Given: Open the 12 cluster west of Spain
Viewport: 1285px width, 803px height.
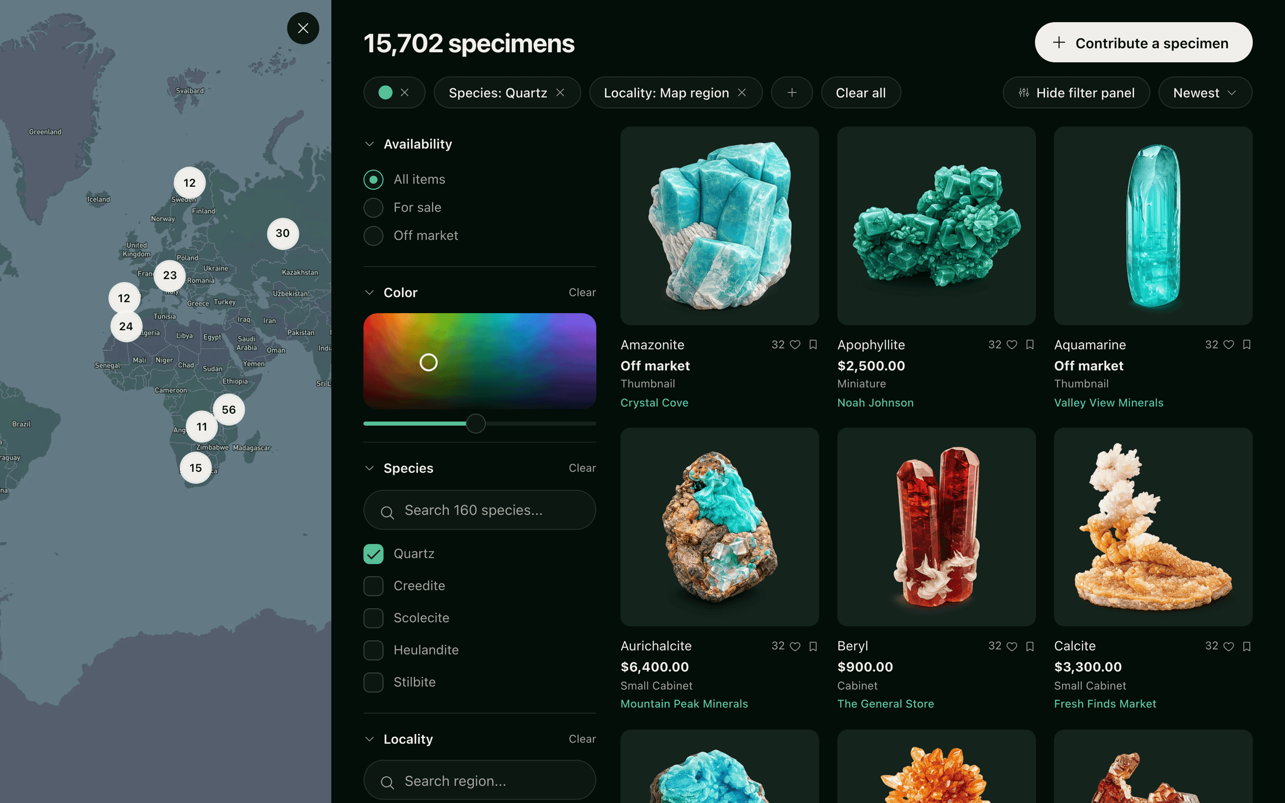Looking at the screenshot, I should pyautogui.click(x=124, y=298).
